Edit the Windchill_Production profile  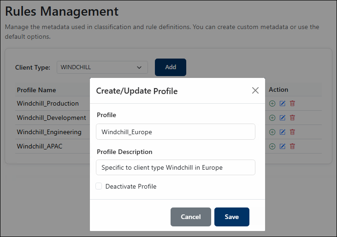click(x=283, y=104)
